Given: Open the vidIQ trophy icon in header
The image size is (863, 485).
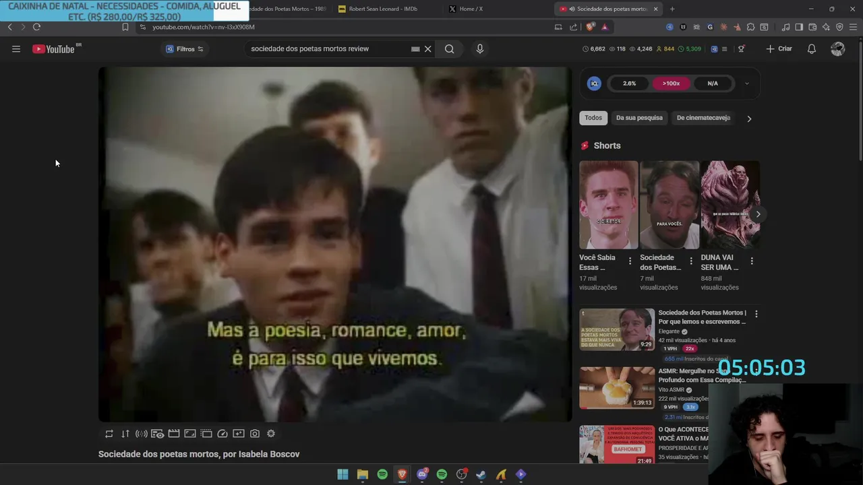Looking at the screenshot, I should click(x=741, y=48).
